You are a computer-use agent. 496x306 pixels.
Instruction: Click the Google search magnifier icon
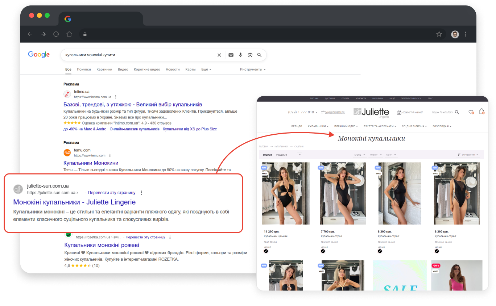pyautogui.click(x=259, y=55)
